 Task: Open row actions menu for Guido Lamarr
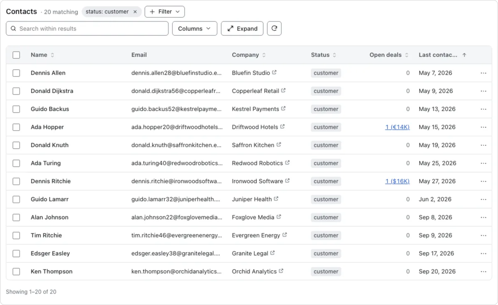point(483,199)
